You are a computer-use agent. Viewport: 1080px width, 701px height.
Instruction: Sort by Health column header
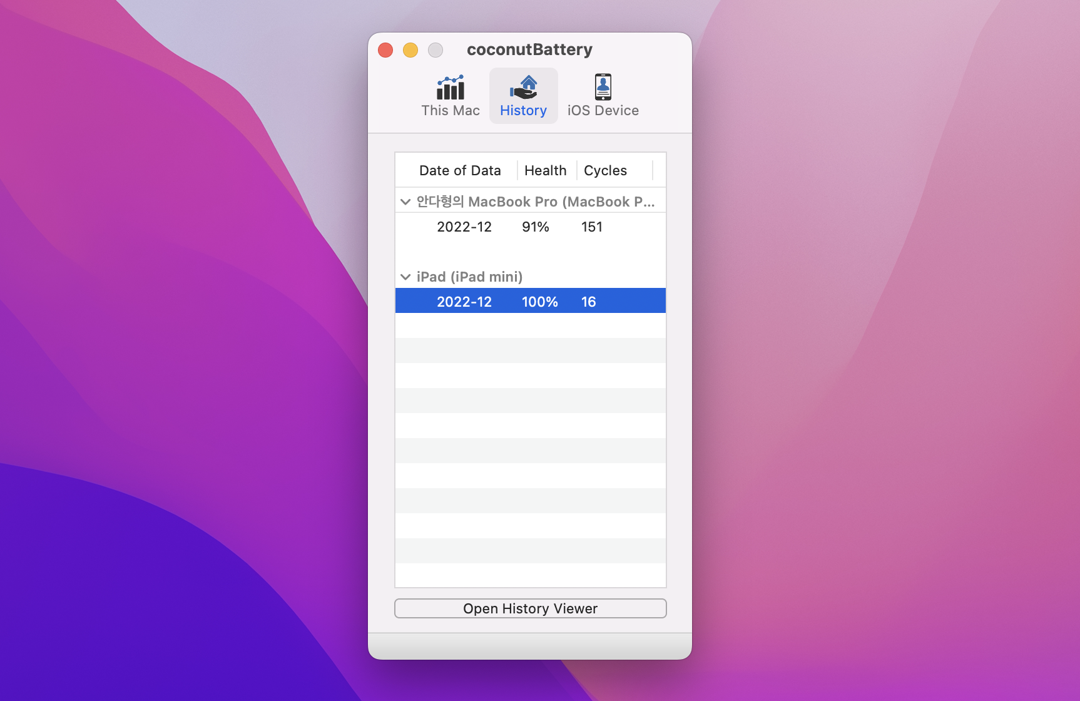546,170
